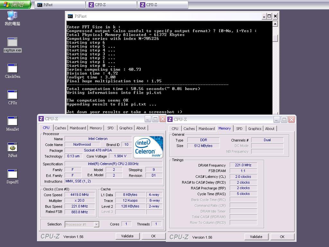329x247 pixels.
Task: Open Caches tab in left CPU-Z window
Action: coord(60,128)
